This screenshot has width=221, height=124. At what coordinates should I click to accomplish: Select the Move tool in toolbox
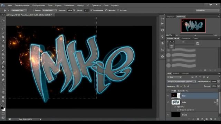click(x=3, y=20)
